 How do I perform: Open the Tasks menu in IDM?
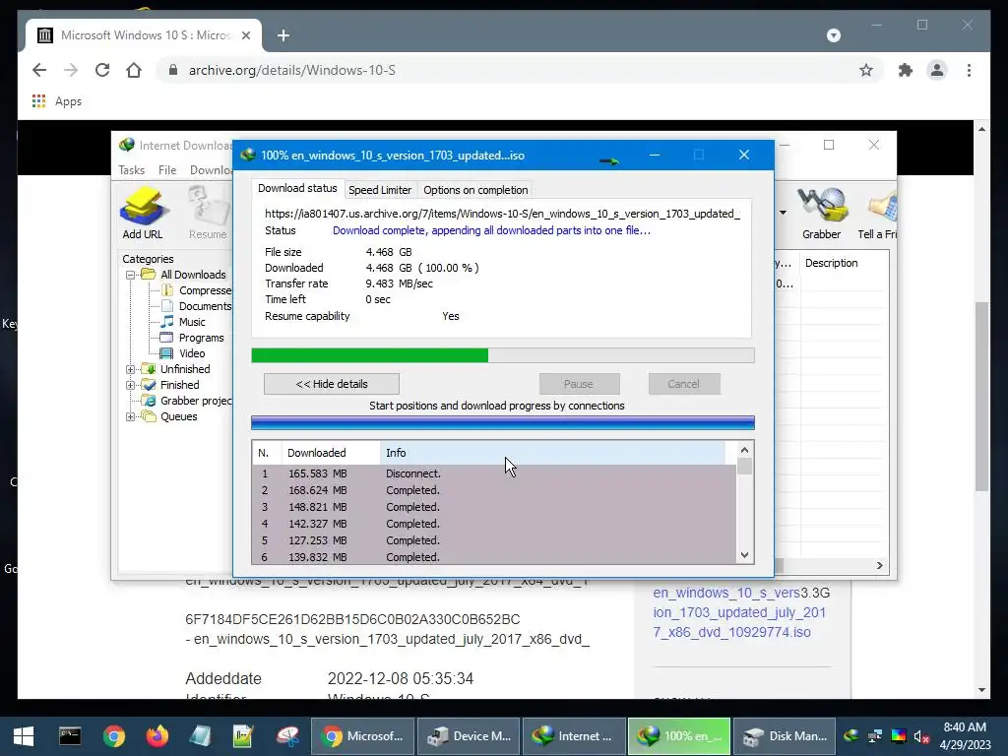point(131,169)
